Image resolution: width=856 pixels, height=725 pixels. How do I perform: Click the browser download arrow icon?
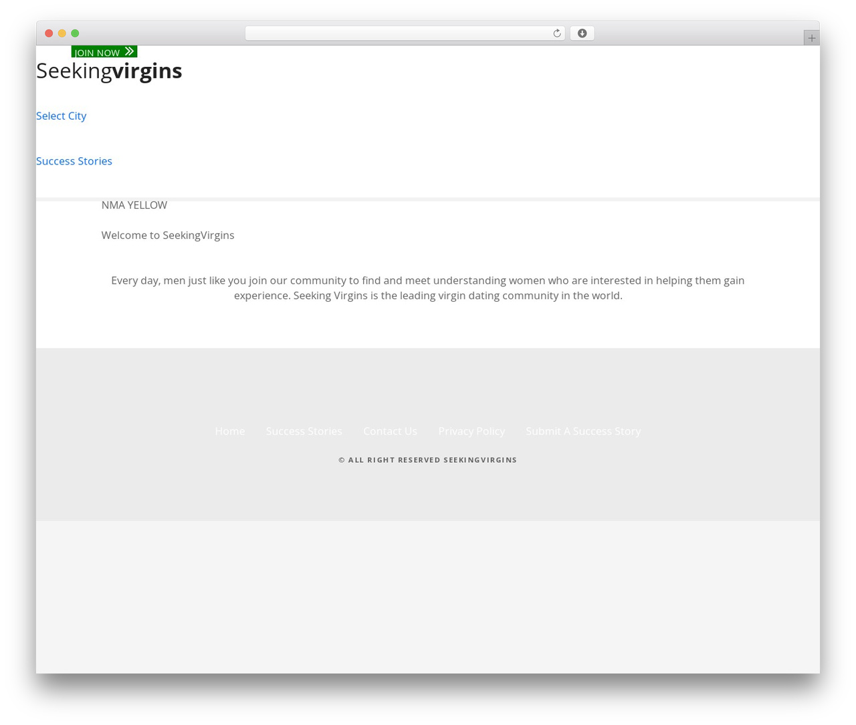pos(582,33)
